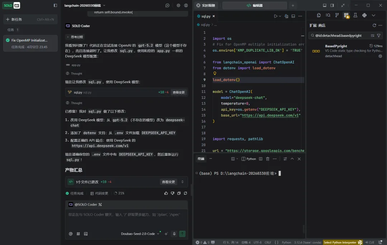The width and height of the screenshot is (387, 245).
Task: Select the 终端 terminal tab
Action: (201, 159)
